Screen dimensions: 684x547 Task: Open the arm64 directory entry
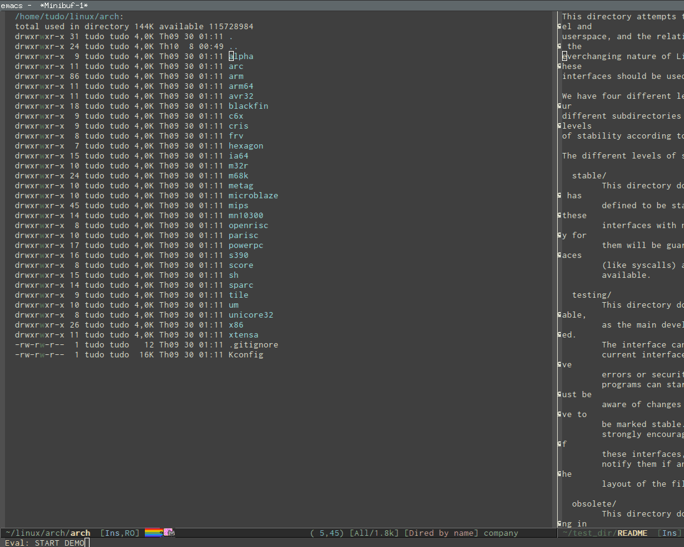click(241, 86)
